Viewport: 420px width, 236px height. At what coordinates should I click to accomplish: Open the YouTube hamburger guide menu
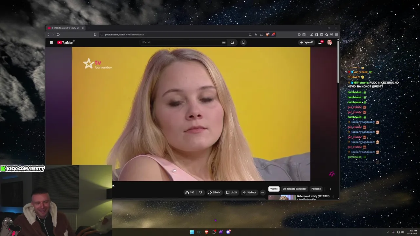51,42
